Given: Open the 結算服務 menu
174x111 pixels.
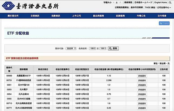Looking at the screenshot, I should point(120,16).
